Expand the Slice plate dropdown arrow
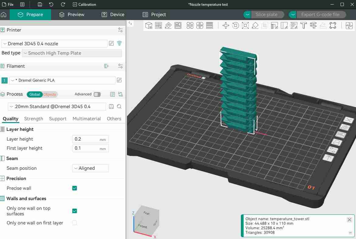Image resolution: width=356 pixels, height=239 pixels. [247, 15]
